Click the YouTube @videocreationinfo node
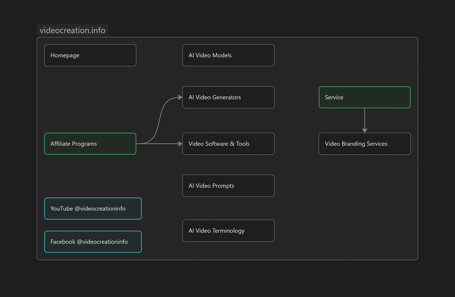 [x=93, y=208]
